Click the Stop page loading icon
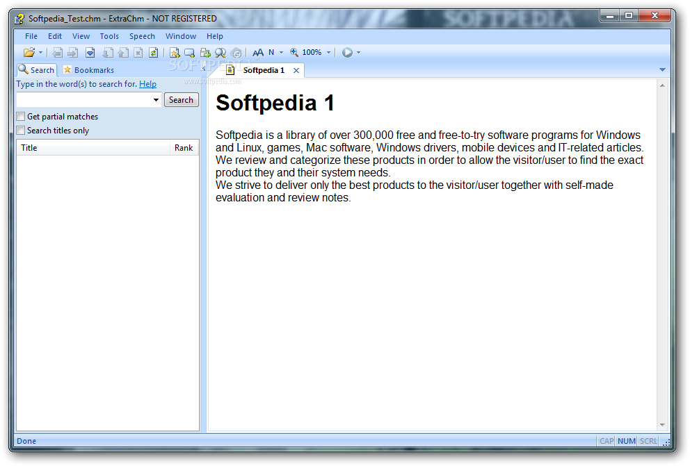 (x=138, y=53)
